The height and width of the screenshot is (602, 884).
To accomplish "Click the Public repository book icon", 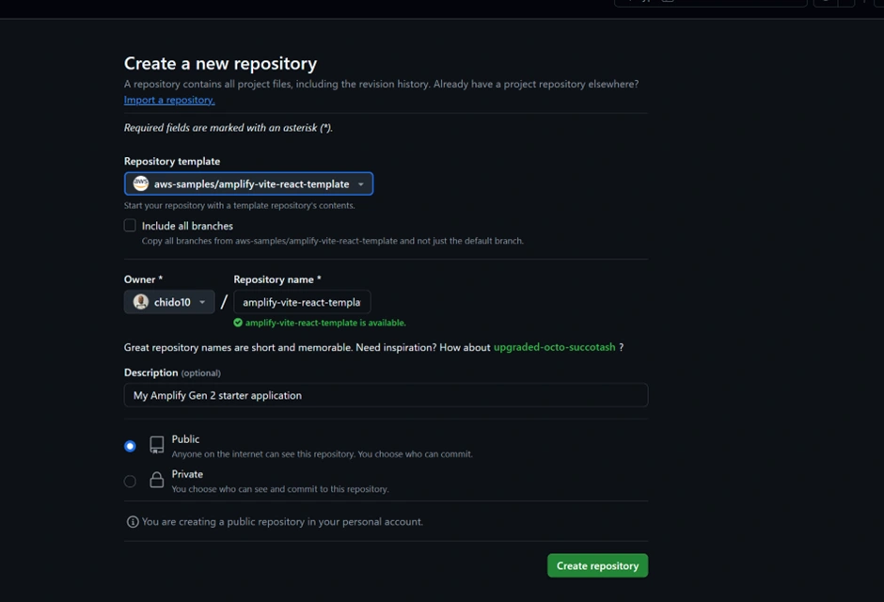I will tap(157, 445).
